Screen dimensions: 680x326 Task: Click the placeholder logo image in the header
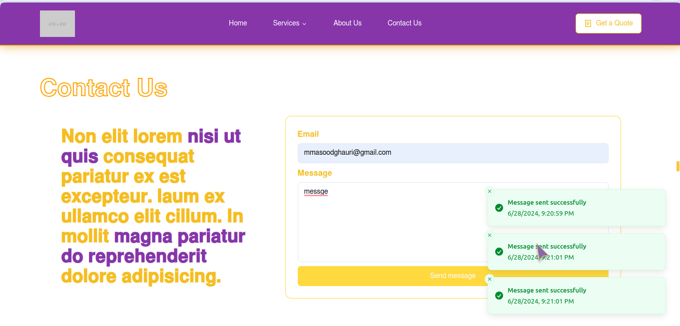57,23
